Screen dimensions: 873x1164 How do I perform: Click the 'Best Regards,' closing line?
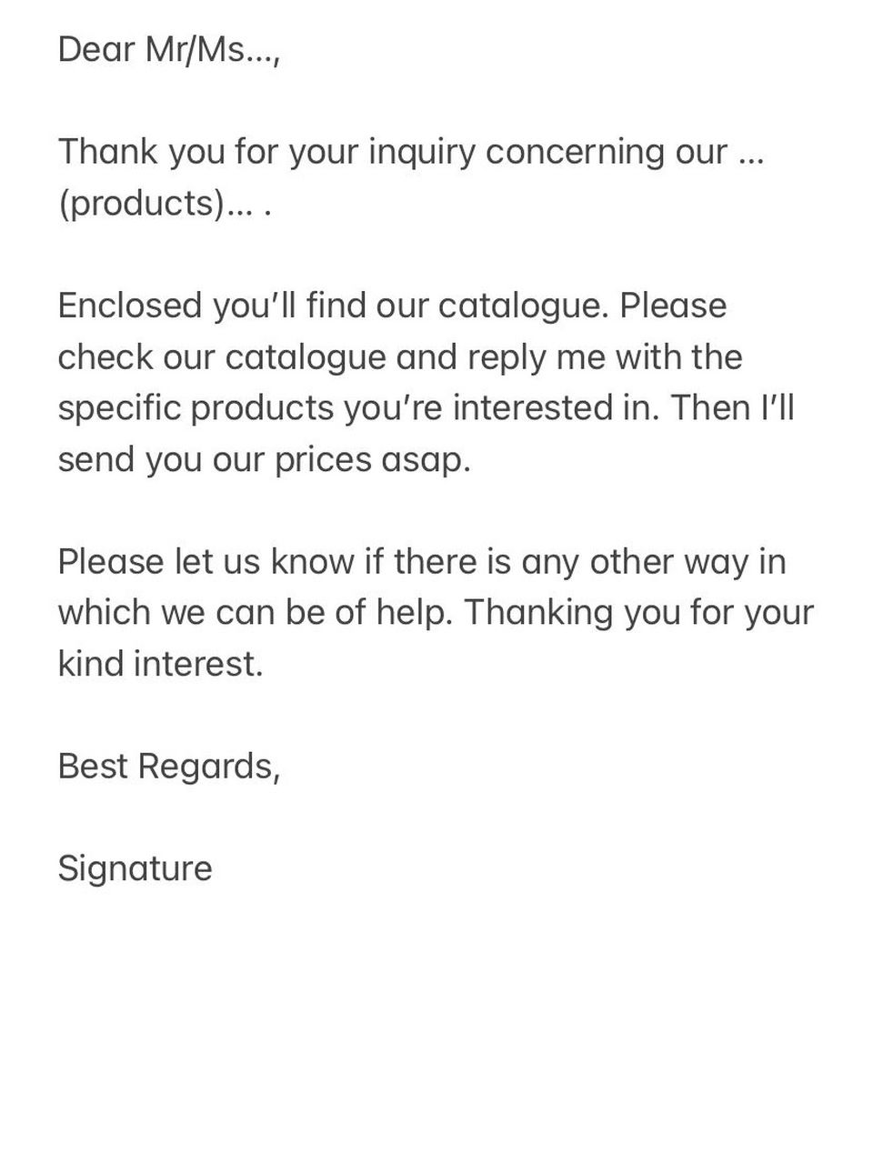click(169, 767)
